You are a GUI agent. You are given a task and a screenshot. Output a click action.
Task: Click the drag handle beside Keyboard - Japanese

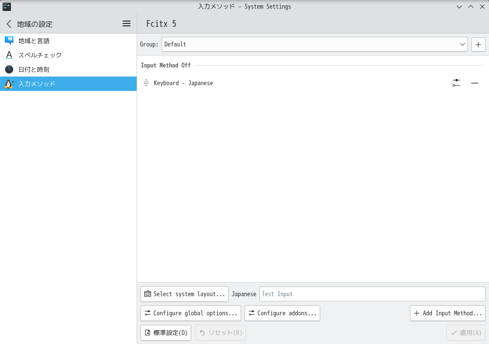(146, 83)
